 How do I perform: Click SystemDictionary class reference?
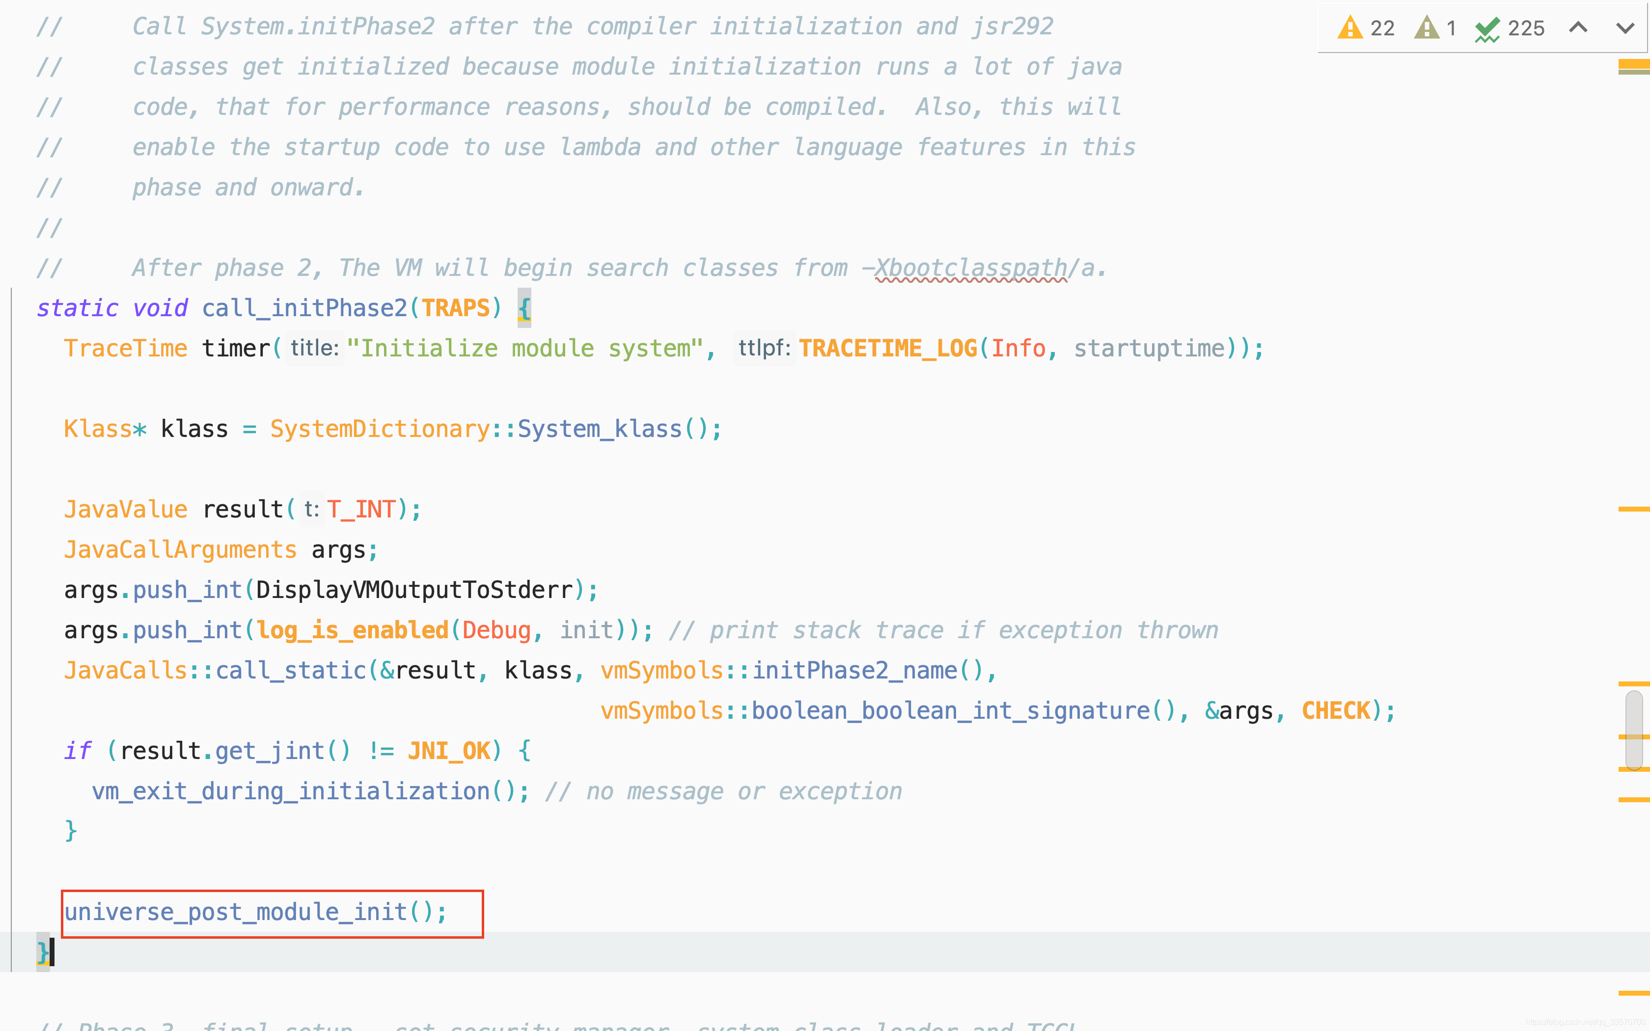[380, 429]
